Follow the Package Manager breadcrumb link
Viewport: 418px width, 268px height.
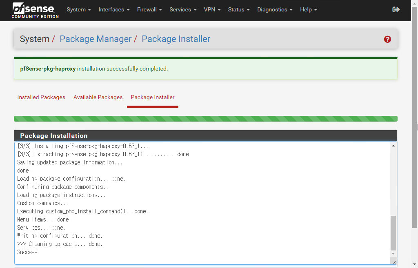click(96, 39)
